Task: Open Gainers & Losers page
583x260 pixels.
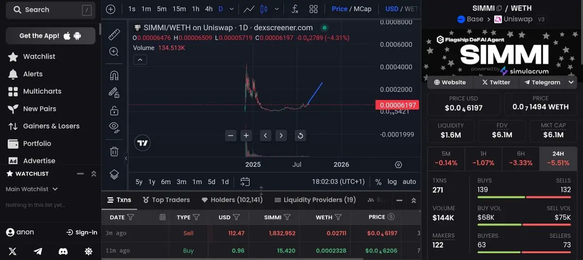Action: click(x=44, y=126)
